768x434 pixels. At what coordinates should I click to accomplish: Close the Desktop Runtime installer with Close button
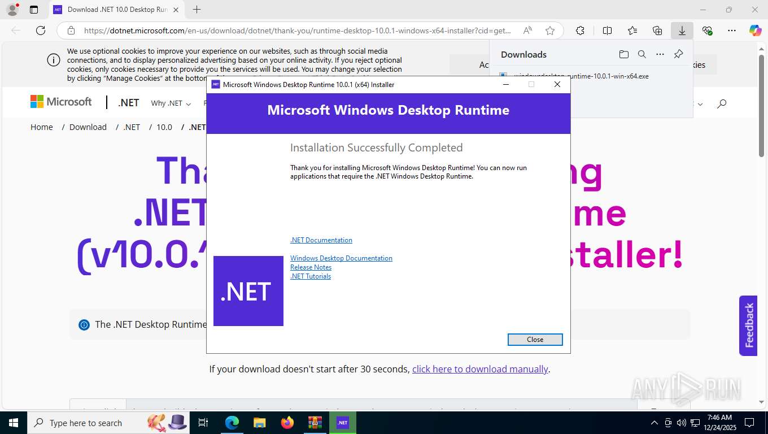click(x=535, y=340)
